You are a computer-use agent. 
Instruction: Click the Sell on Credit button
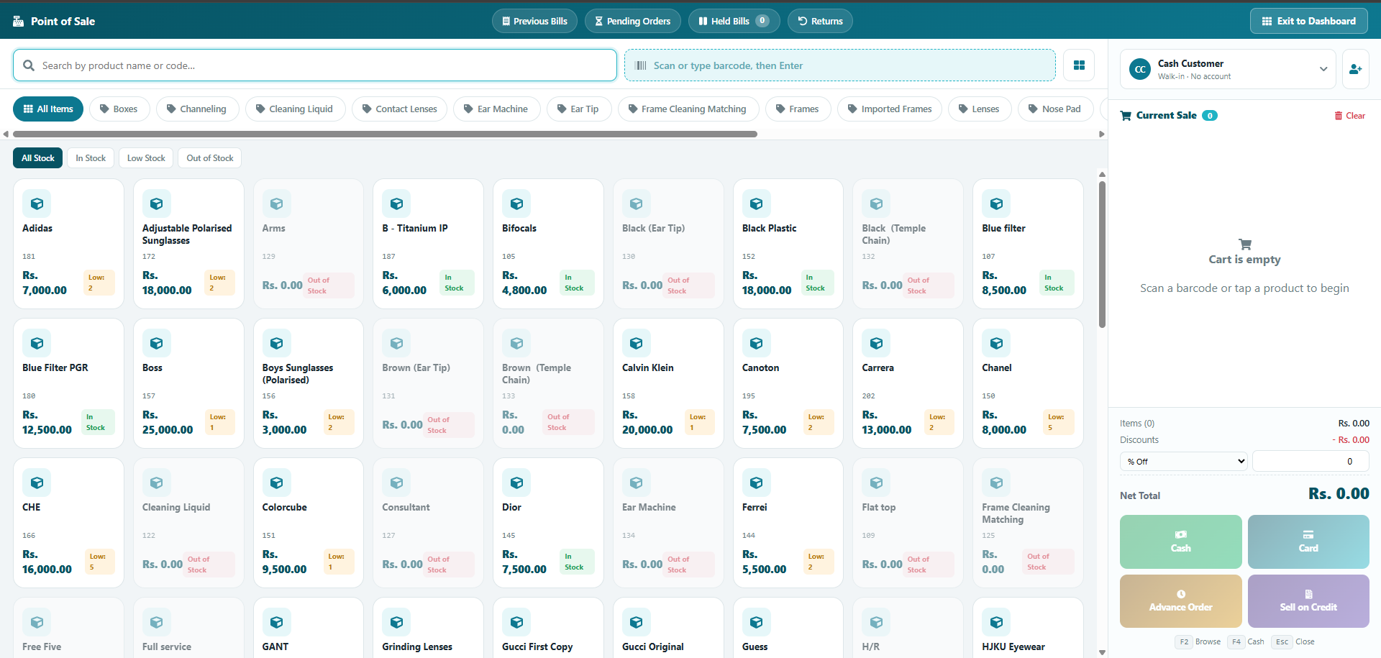point(1308,601)
